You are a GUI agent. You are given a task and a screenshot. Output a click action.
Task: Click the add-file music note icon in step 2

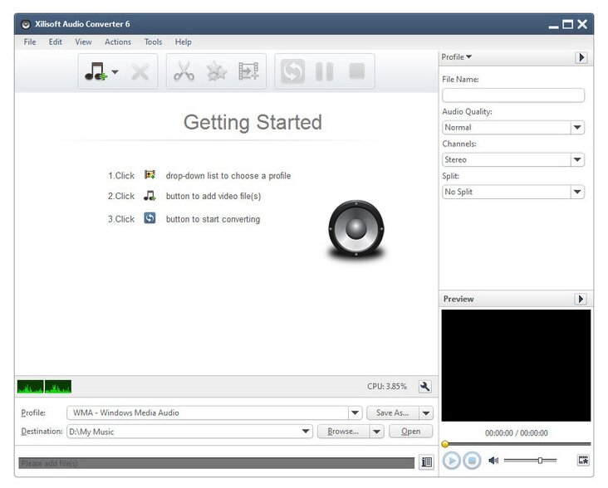pyautogui.click(x=150, y=196)
